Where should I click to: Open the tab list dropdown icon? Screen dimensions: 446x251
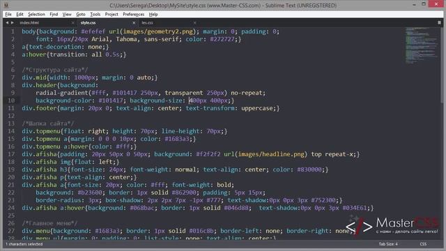click(x=439, y=22)
